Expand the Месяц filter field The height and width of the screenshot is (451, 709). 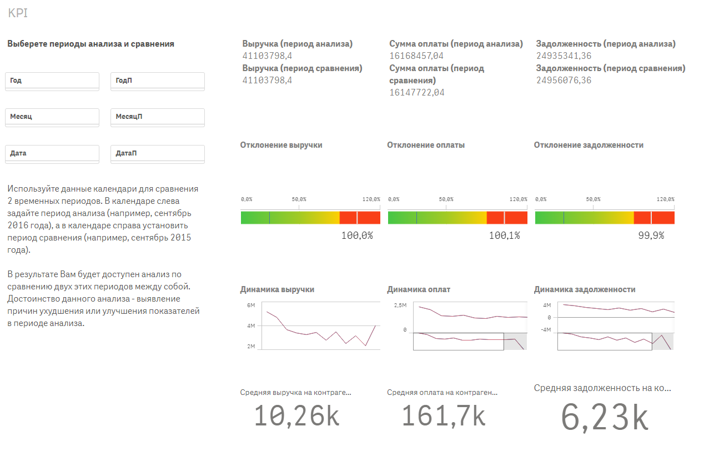52,117
